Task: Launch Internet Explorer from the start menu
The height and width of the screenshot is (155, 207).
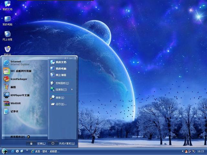Action: click(x=17, y=63)
